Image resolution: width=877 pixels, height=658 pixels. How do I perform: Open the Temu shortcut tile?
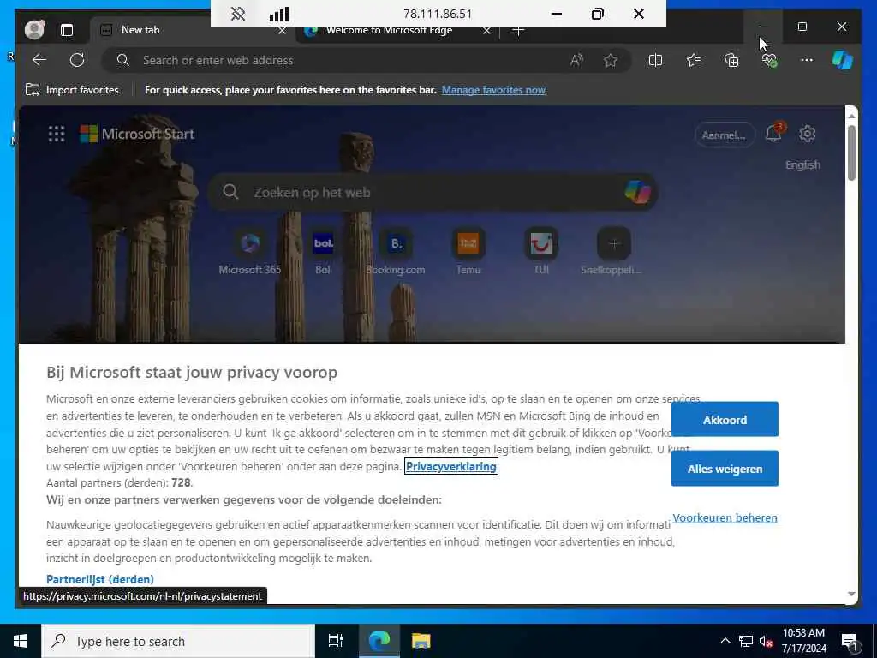468,251
